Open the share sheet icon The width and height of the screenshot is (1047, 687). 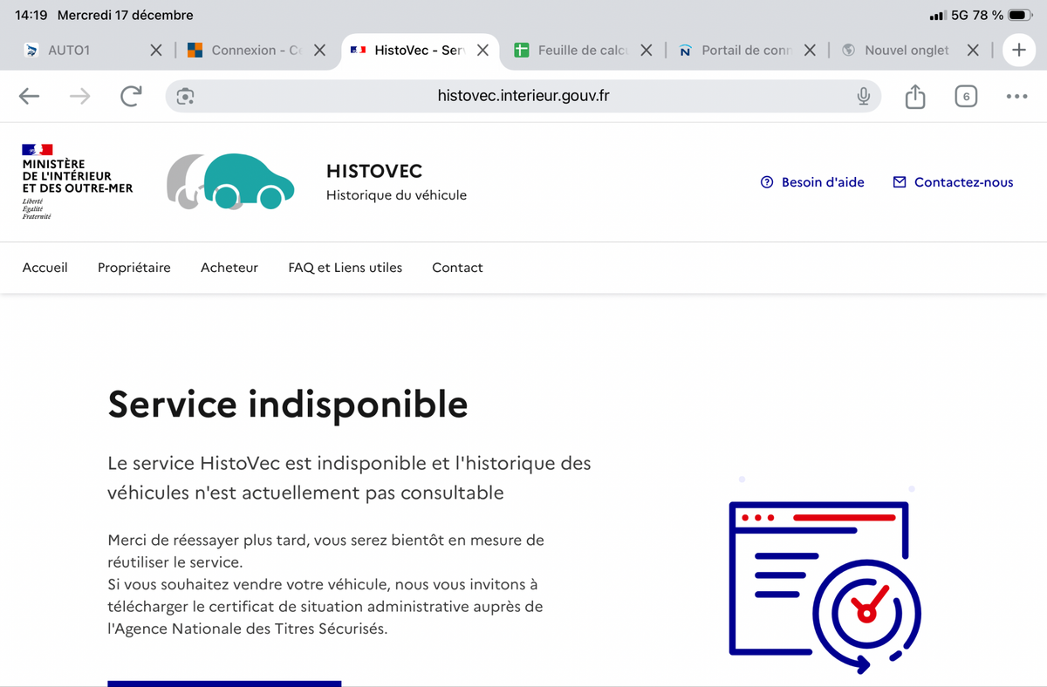[x=914, y=96]
